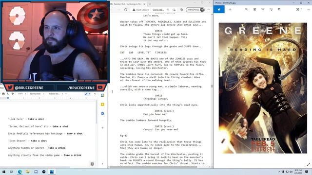This screenshot has width=312, height=175.
Task: Click the GREENE poster image in Photos
Action: [x=263, y=88]
